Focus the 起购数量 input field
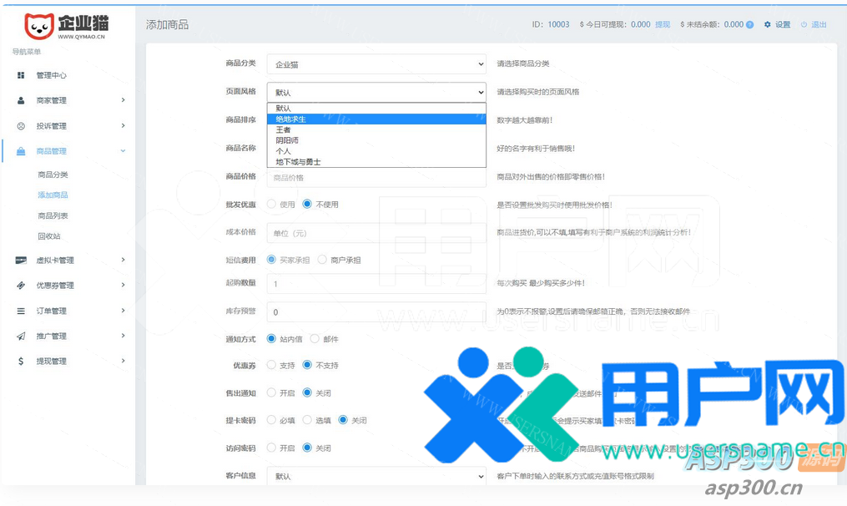The image size is (847, 506). point(376,284)
